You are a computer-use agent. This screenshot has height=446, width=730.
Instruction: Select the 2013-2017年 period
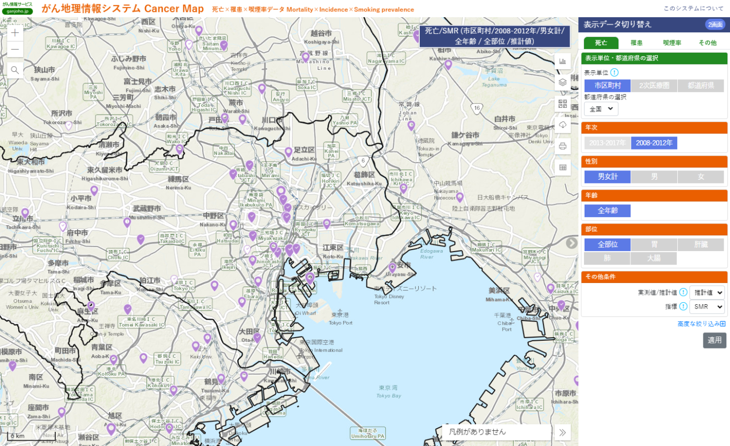pos(607,143)
